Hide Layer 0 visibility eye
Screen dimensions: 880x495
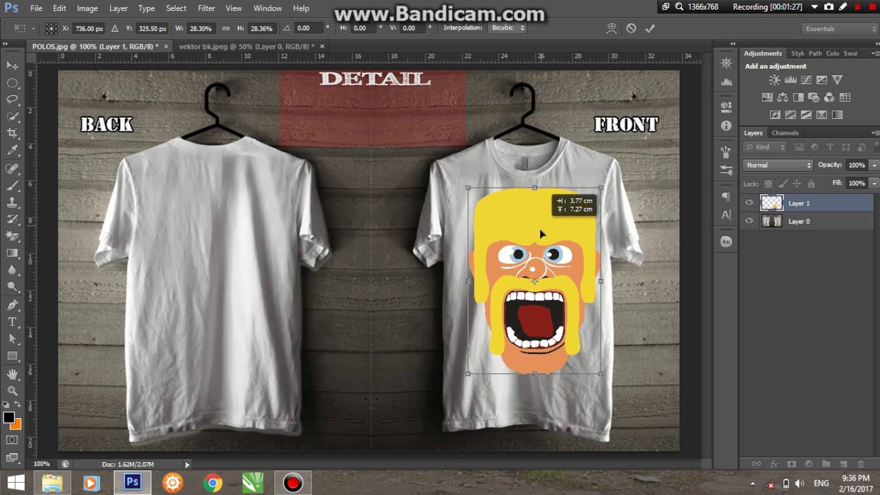pos(749,221)
